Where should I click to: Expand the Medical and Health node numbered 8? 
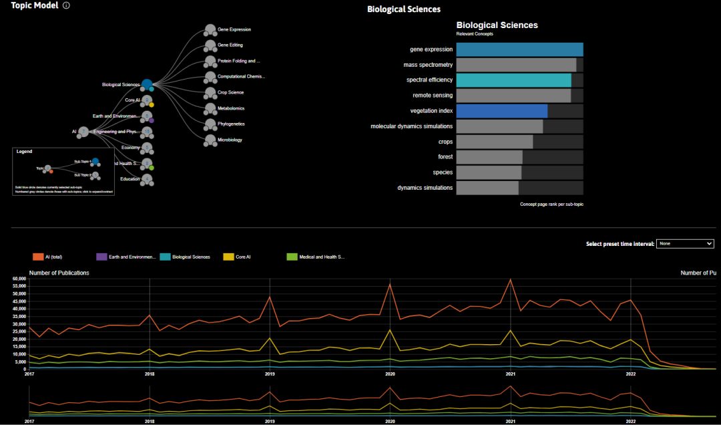coord(147,163)
